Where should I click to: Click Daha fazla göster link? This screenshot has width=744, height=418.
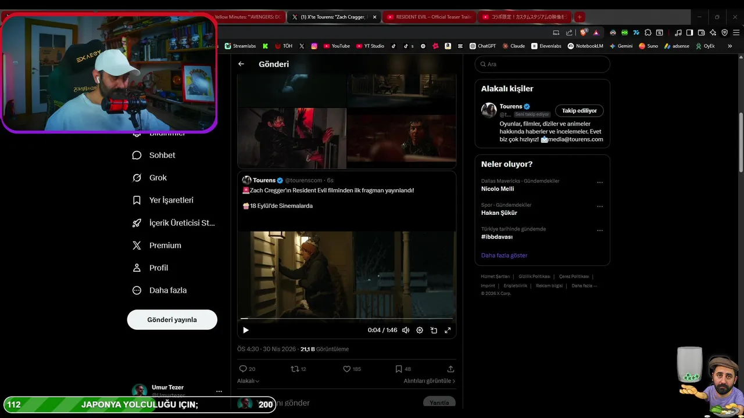[x=504, y=255]
